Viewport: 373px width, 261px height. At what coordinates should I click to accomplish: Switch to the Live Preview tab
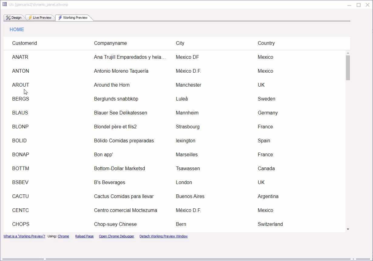40,18
